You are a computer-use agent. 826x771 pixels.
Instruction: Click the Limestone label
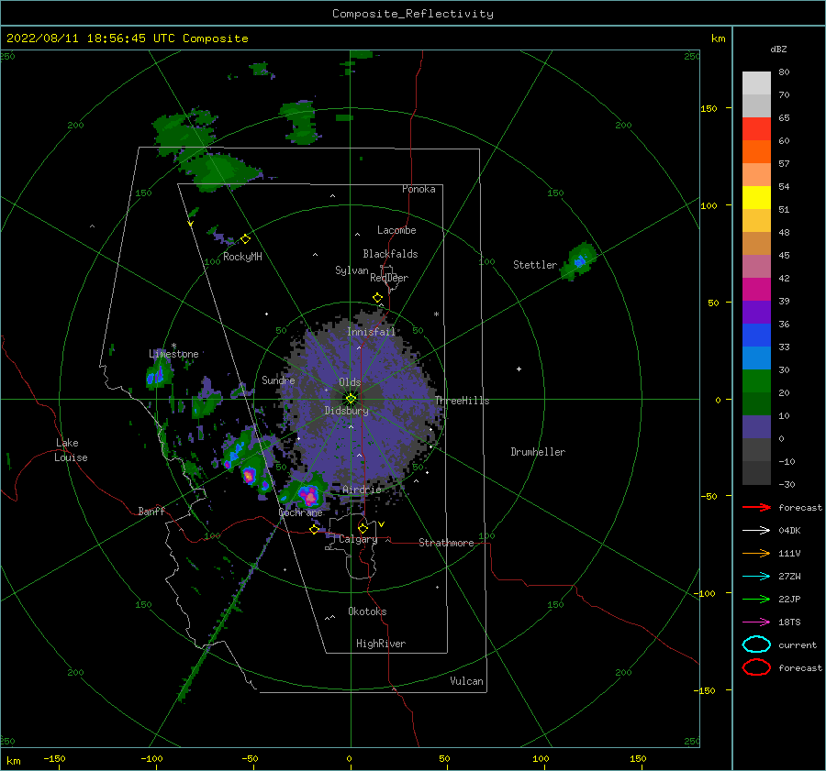tap(173, 354)
